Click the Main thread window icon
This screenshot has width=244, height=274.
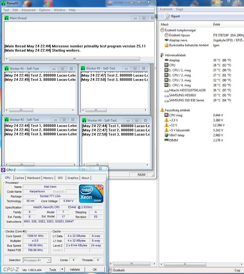[7, 18]
